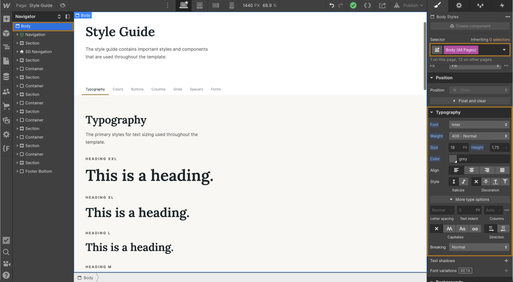Open the Assets panel

[6, 120]
